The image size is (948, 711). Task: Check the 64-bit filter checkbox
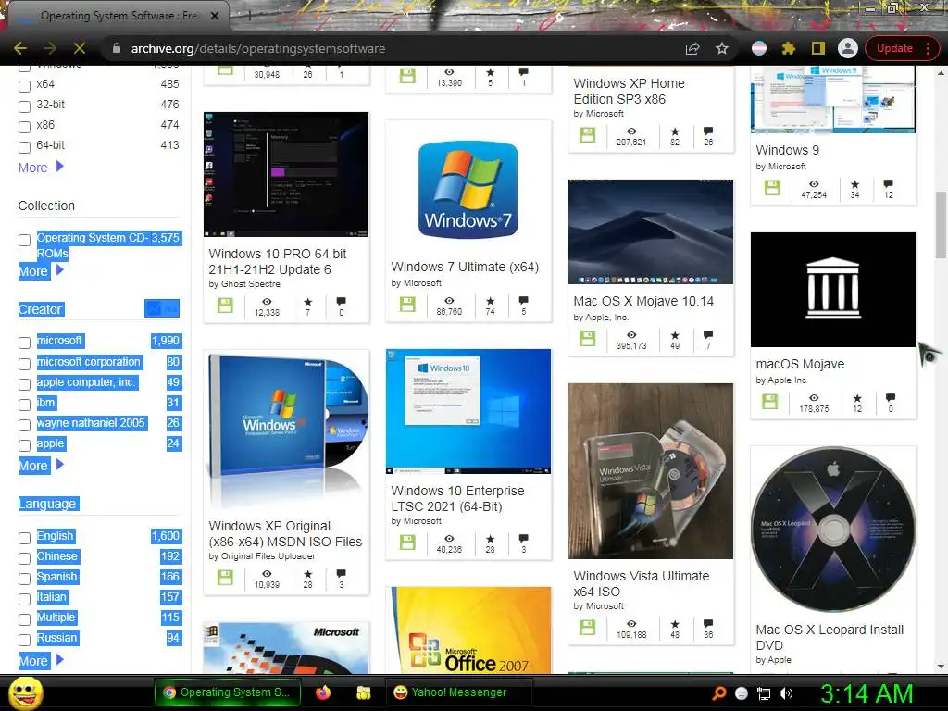tap(25, 147)
